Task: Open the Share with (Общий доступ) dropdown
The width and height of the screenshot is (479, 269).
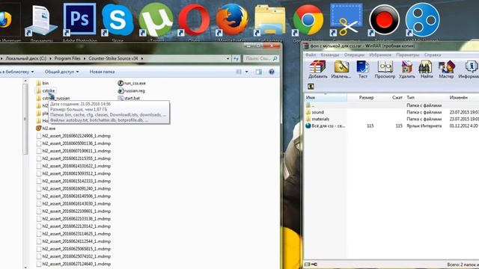Action: [x=61, y=72]
